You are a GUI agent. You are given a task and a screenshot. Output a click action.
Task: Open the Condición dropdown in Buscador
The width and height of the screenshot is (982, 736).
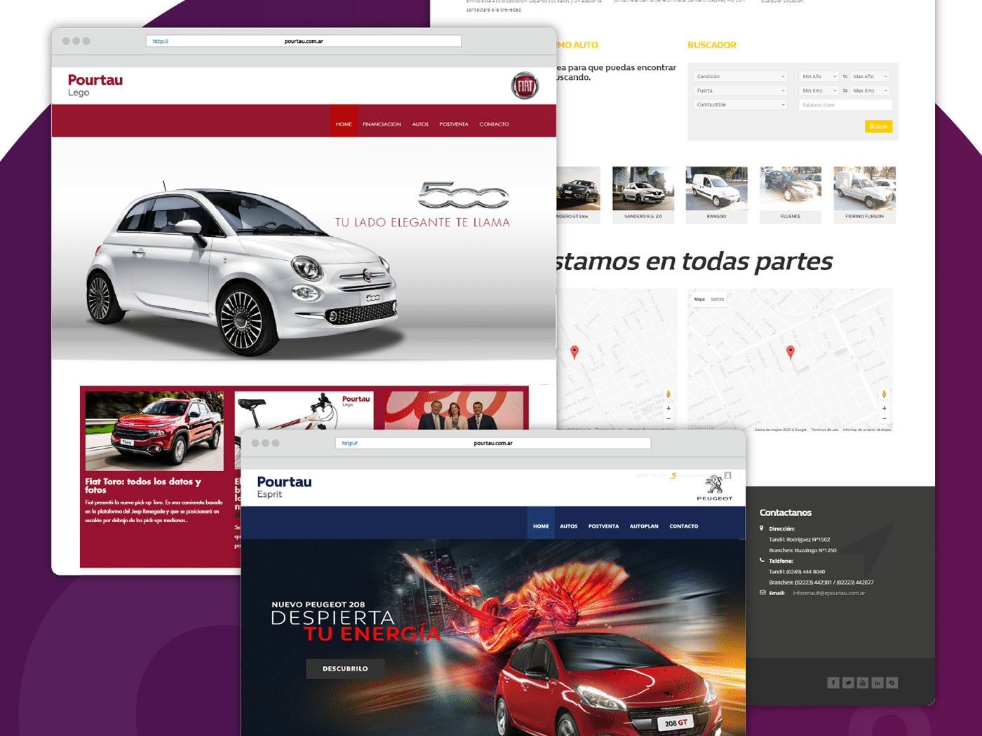click(x=741, y=76)
